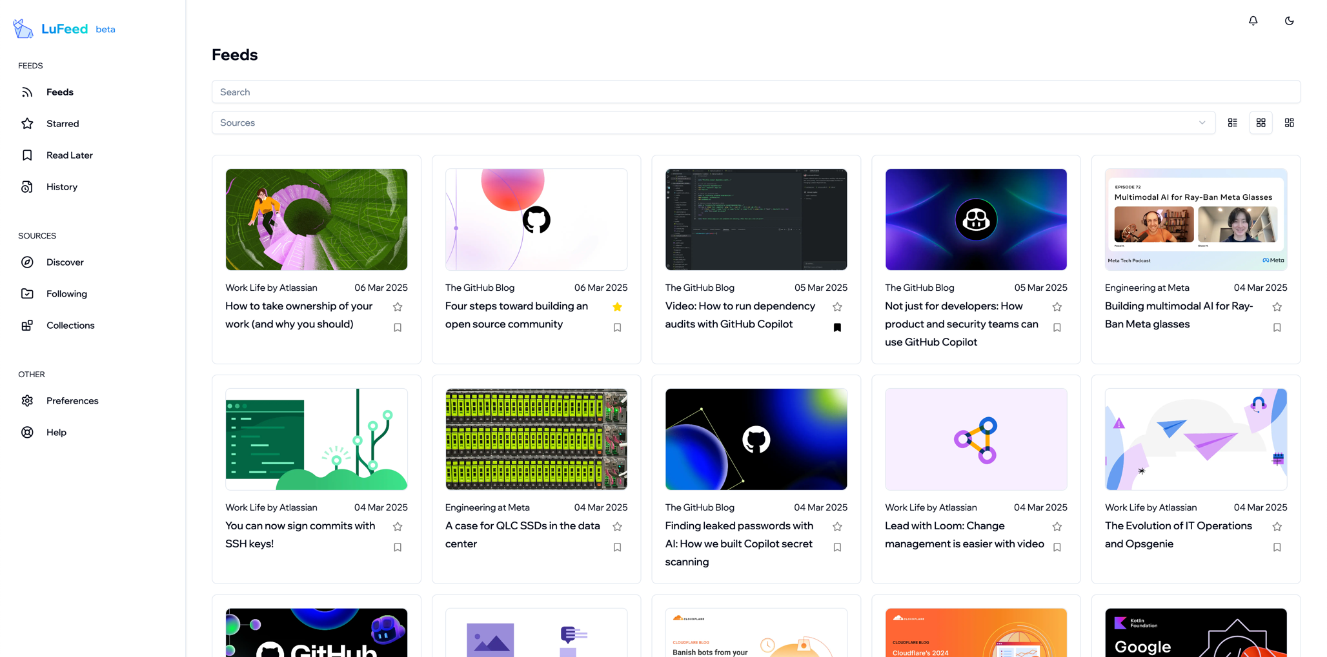Click the LuFeed logo icon

[23, 28]
